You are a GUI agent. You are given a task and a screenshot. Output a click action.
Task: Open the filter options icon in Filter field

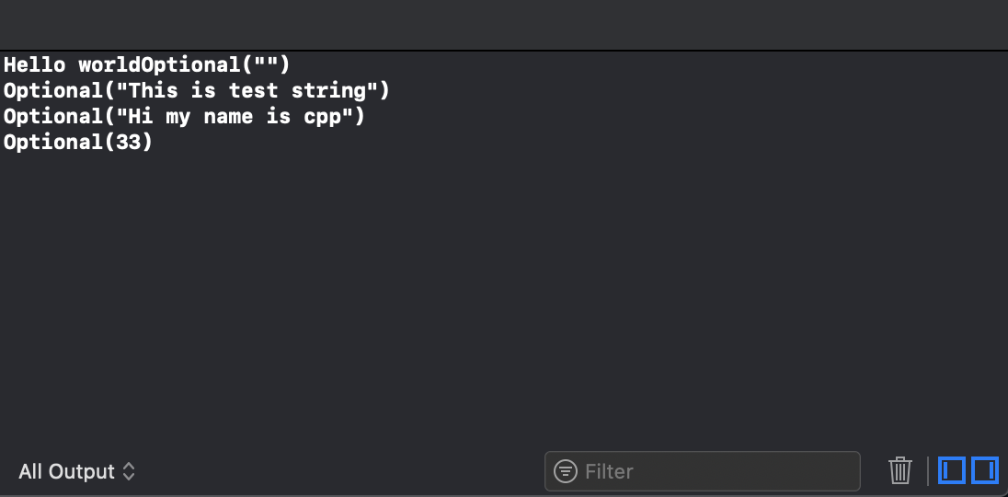[565, 471]
